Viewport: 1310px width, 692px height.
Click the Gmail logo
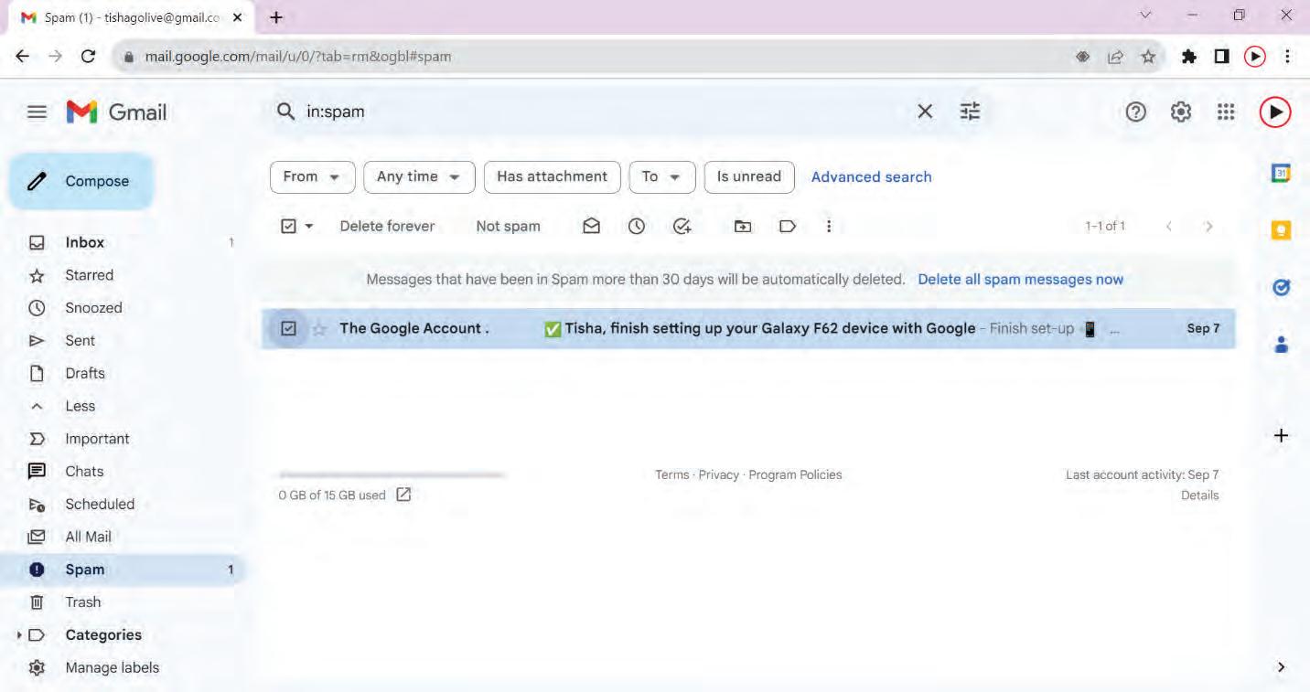(116, 112)
